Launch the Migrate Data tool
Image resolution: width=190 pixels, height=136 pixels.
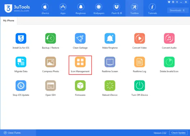tap(21, 65)
